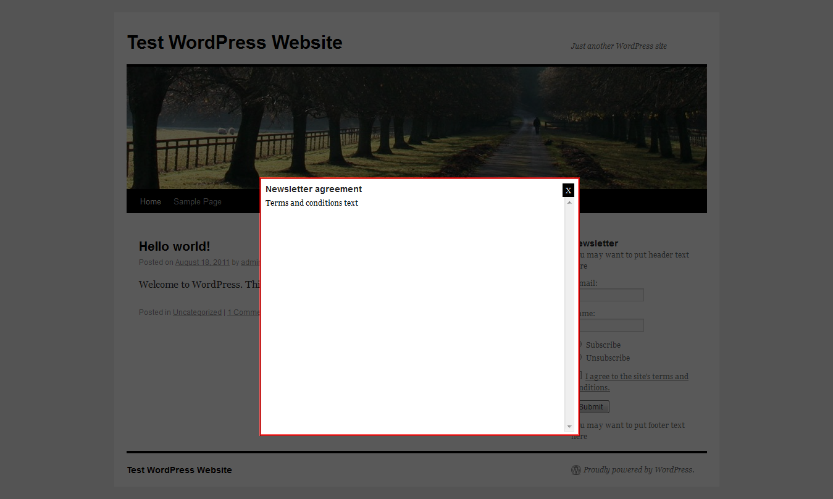Click the popup vertical scrollbar track
Screen dimensions: 833x499
click(x=569, y=314)
